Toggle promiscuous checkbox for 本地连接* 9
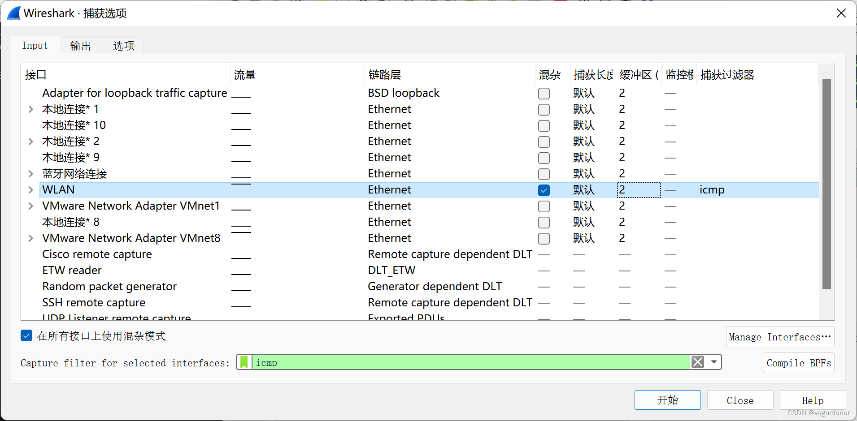Viewport: 857px width, 421px height. point(544,158)
